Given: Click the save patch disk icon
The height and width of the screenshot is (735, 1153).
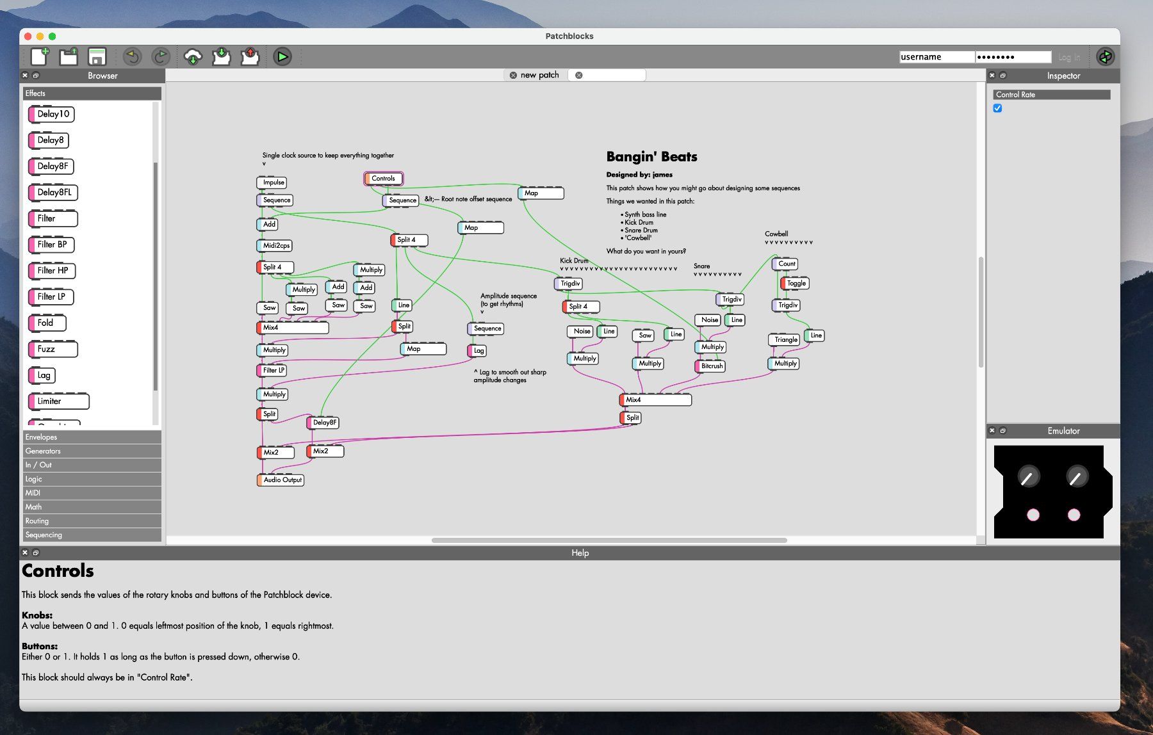Looking at the screenshot, I should 97,57.
